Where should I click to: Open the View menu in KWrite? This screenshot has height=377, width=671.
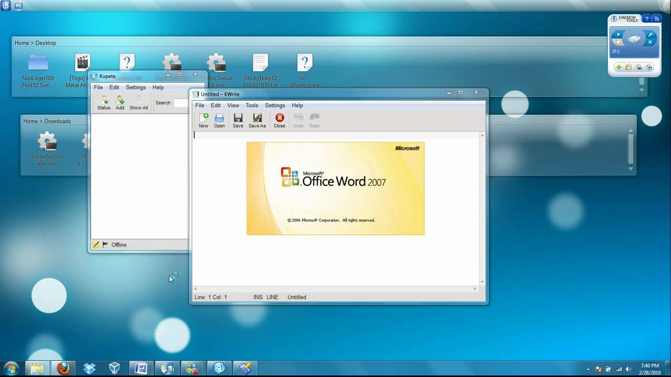click(233, 105)
